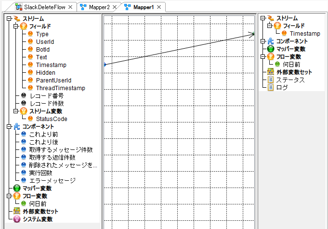Click the ParentUserId field icon

click(x=30, y=81)
